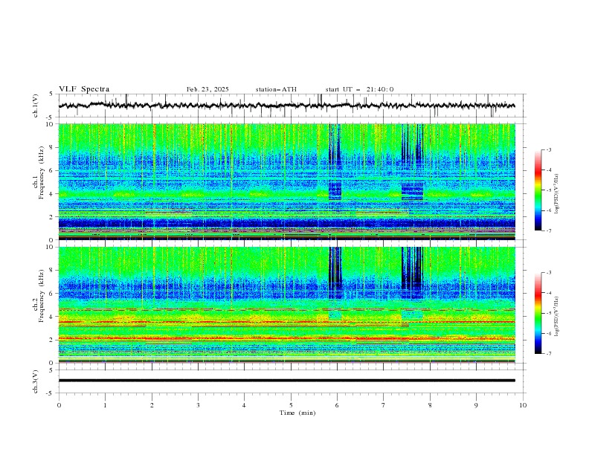589x455 pixels.
Task: Click time axis tick label "3"
Action: [x=198, y=405]
